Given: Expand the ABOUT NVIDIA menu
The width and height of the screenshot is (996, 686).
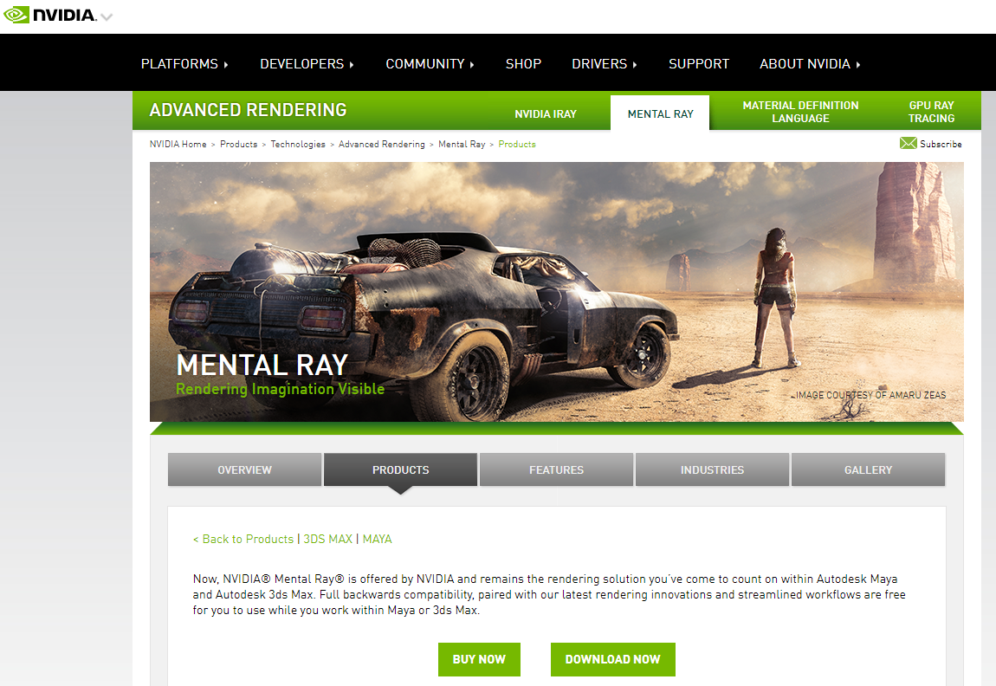Looking at the screenshot, I should coord(810,64).
